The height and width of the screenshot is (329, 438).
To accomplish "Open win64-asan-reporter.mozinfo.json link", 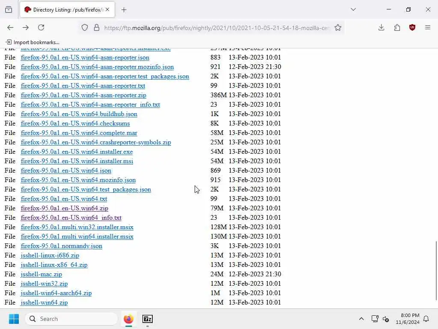I will point(97,67).
